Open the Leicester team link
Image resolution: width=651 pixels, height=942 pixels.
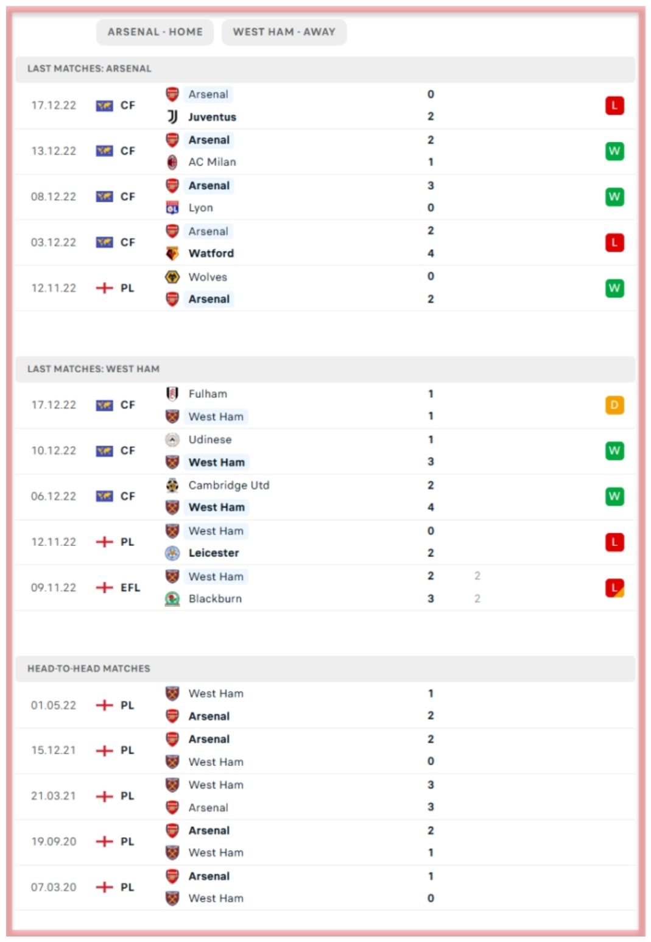click(213, 553)
